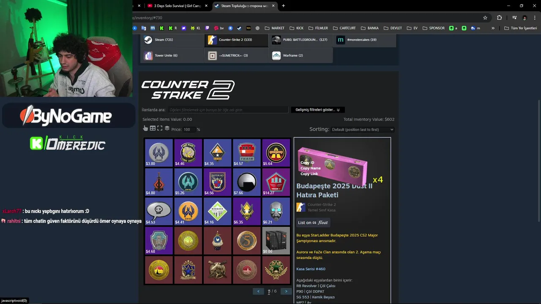Open the KICK bookmarks folder
The width and height of the screenshot is (541, 304).
point(297,28)
